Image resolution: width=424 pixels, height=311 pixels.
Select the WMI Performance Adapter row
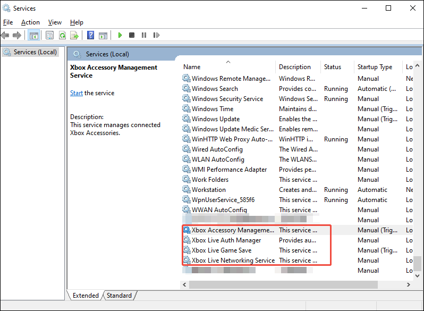pos(297,169)
